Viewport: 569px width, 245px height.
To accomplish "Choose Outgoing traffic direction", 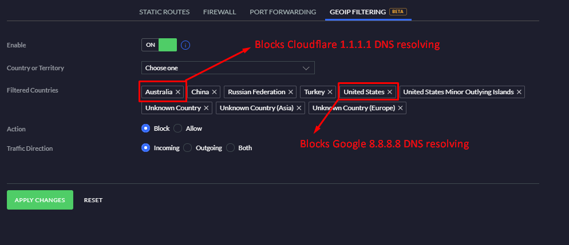I will (x=188, y=148).
